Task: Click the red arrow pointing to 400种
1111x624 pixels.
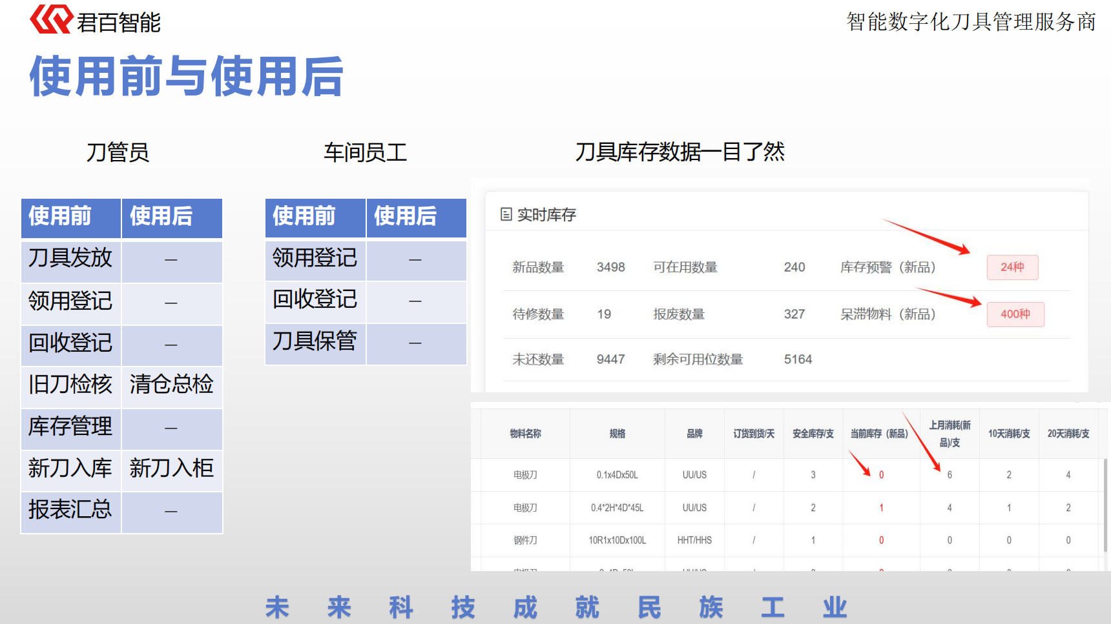Action: pos(948,297)
